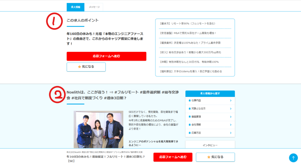Click chevron arrow beside 対象となる方
Image resolution: width=301 pixels, height=165 pixels.
click(230, 109)
